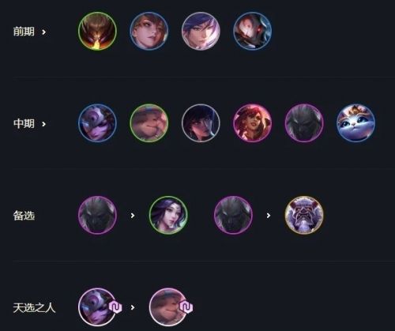
Task: Click the brown-haired female champion with blue border
Action: [149, 31]
